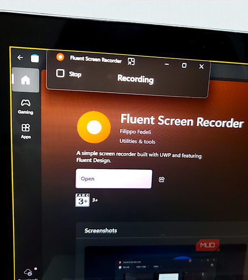Click the Open button for the app
The image size is (248, 280).
coord(114,179)
